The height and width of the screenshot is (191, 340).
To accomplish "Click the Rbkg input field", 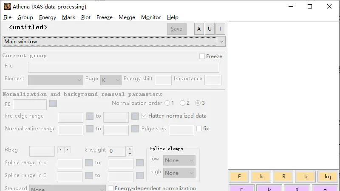I will pos(42,151).
